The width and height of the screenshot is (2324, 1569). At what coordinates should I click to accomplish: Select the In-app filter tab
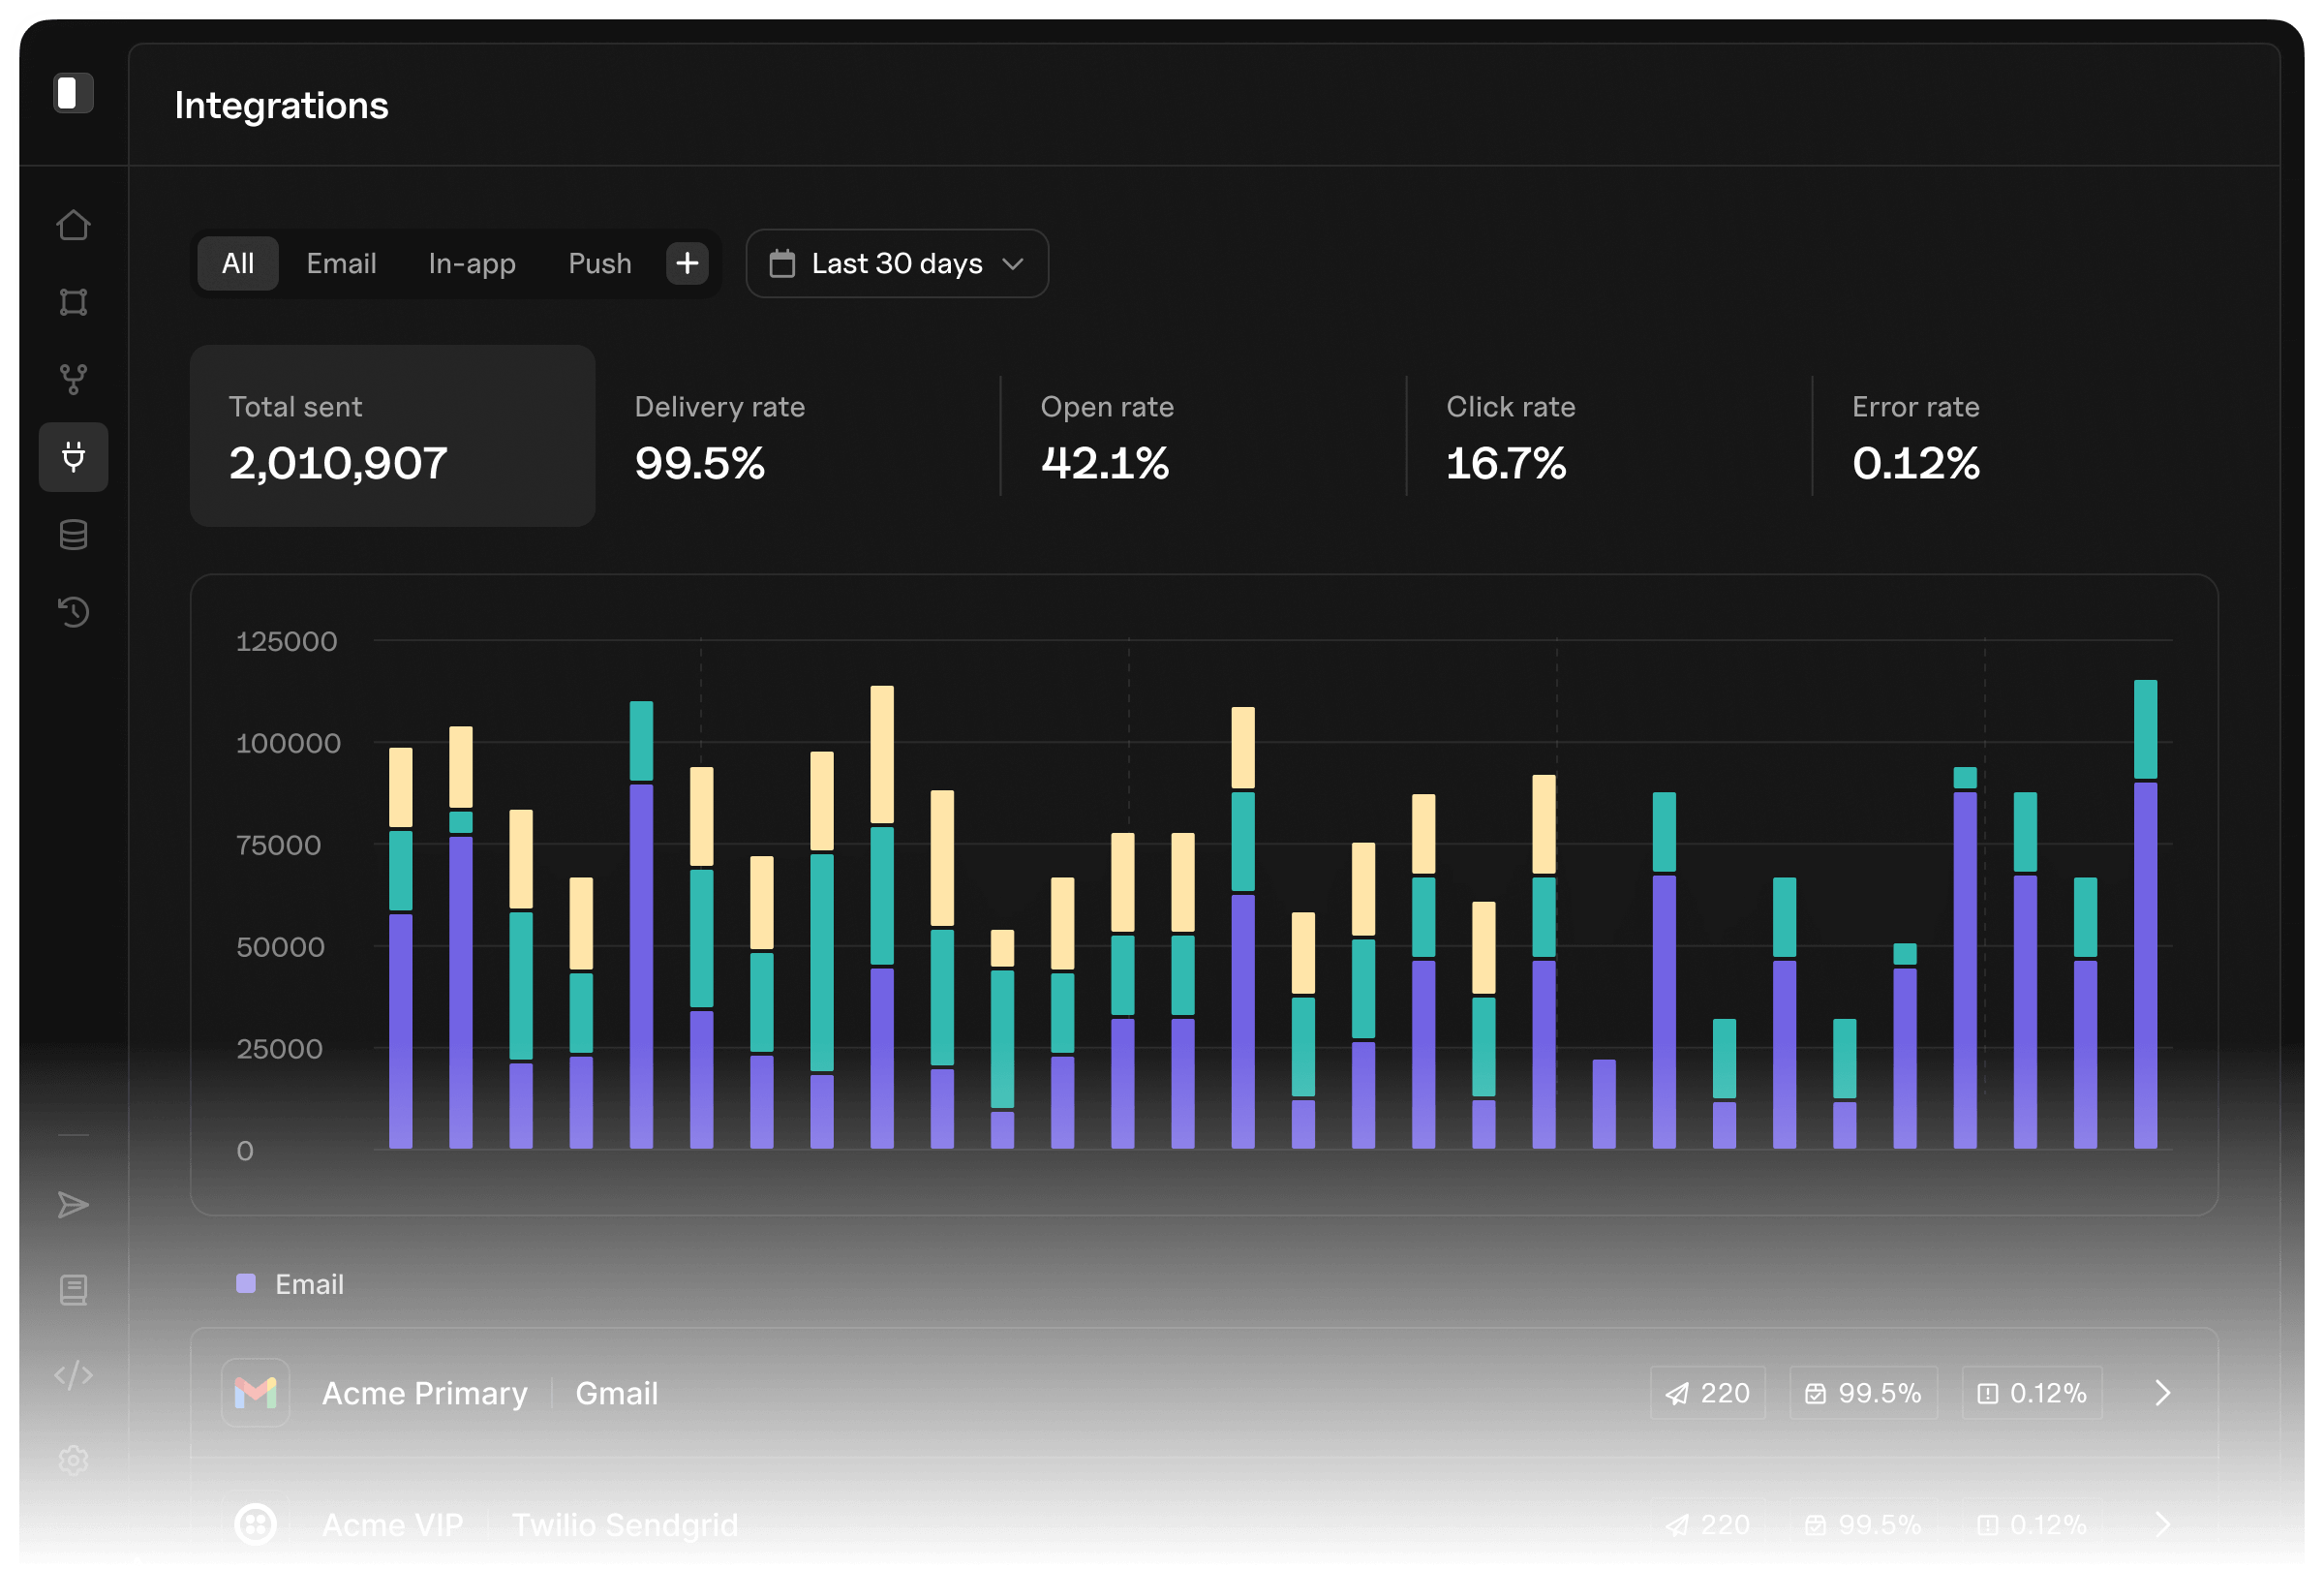click(x=472, y=264)
